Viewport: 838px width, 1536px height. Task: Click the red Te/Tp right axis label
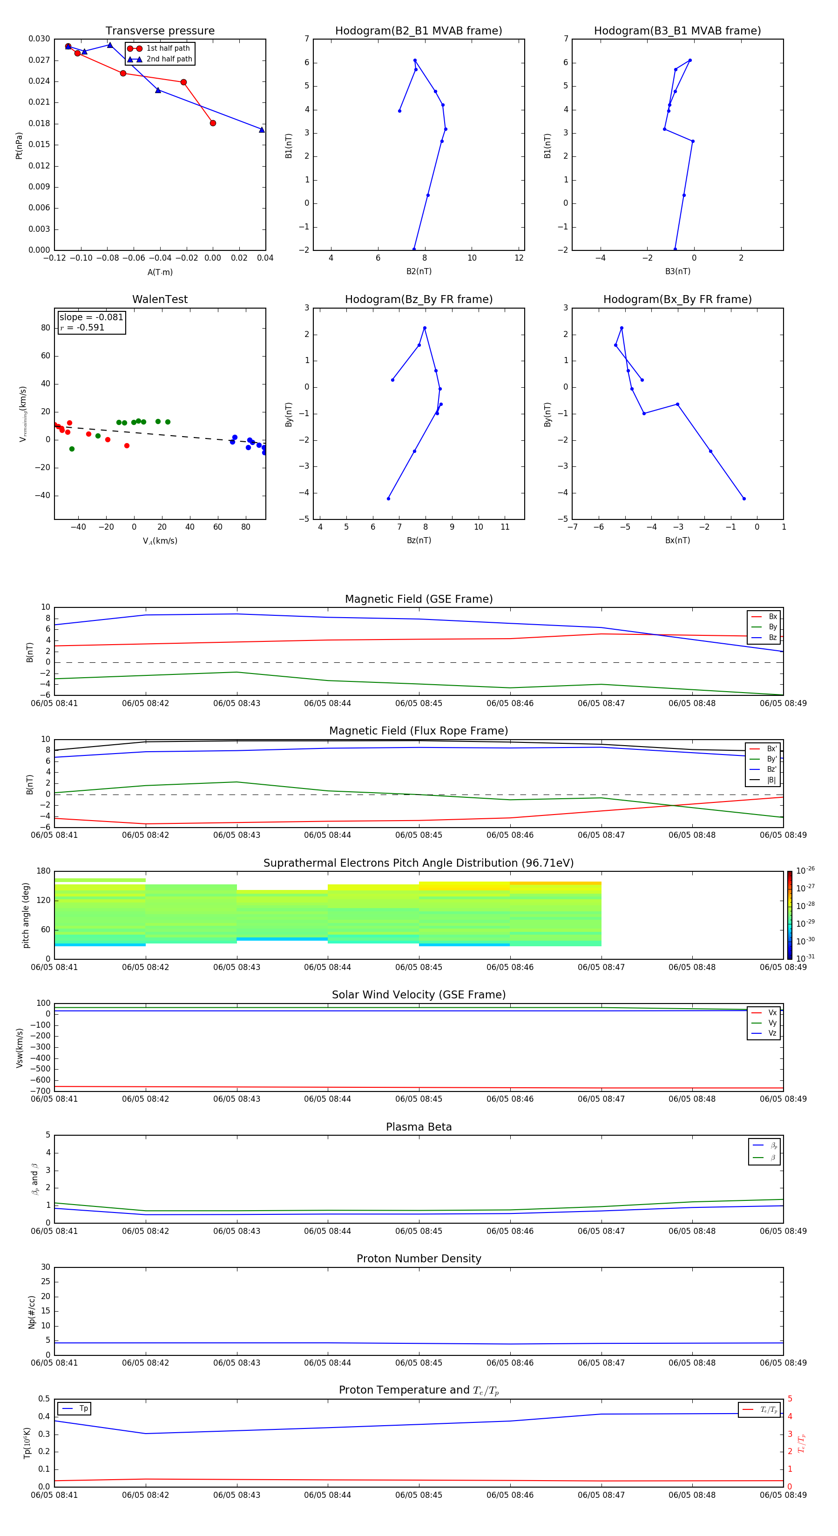pyautogui.click(x=802, y=1443)
